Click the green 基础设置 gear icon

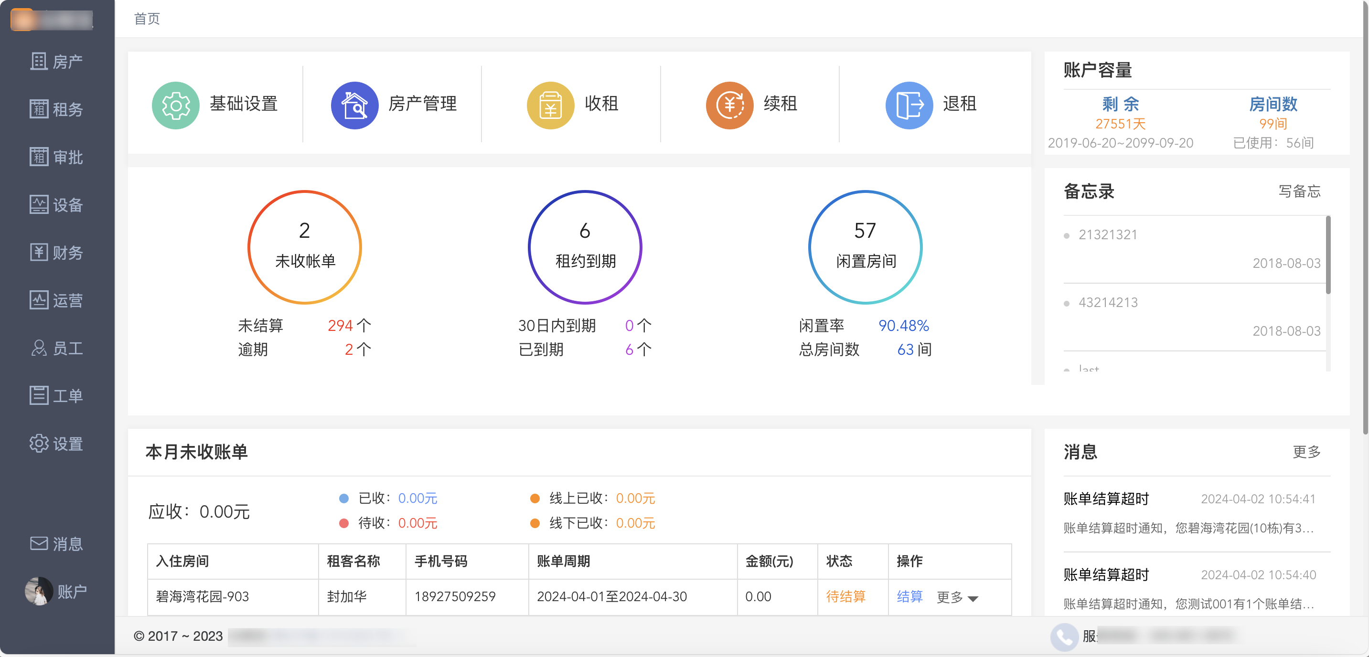coord(176,105)
